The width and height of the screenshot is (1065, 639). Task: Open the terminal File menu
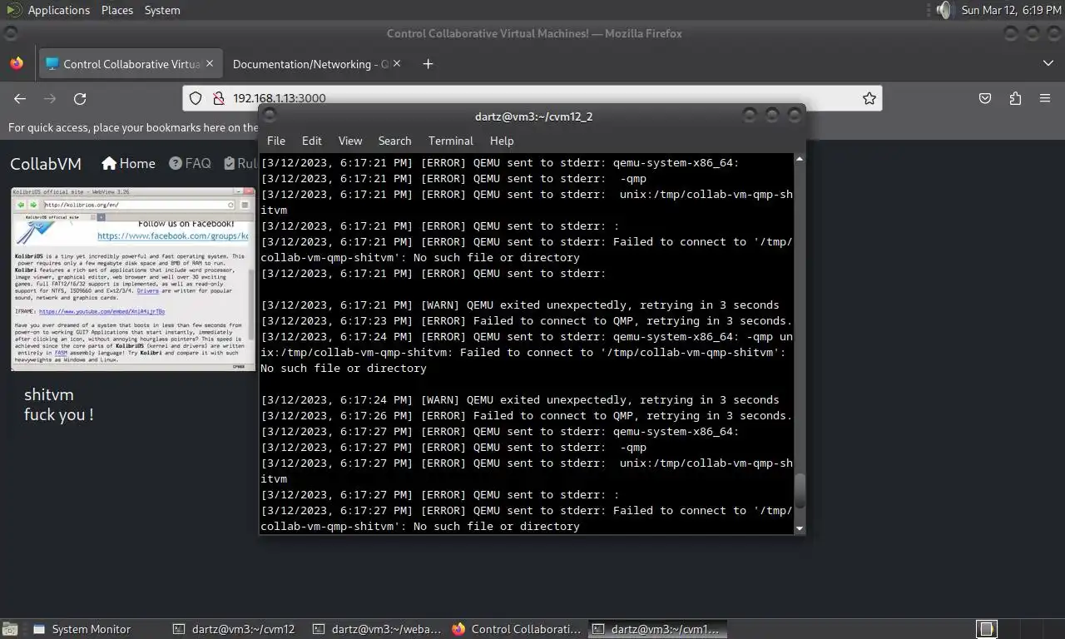pos(276,141)
